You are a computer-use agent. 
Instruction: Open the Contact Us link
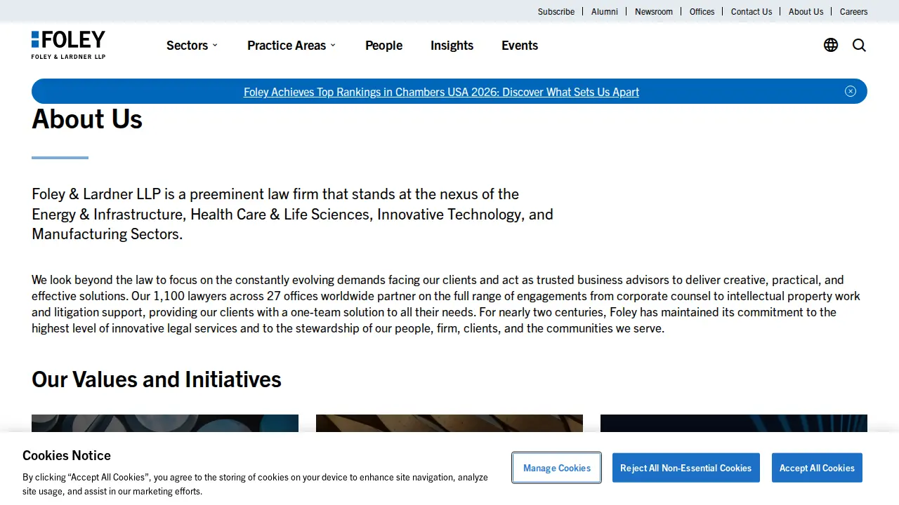click(752, 11)
